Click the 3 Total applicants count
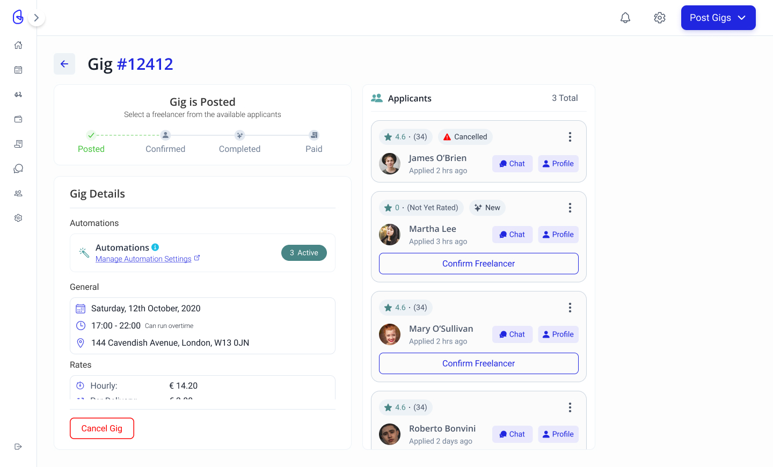The height and width of the screenshot is (467, 773). [x=565, y=98]
